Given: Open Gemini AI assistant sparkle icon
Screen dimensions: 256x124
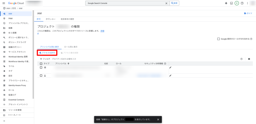Looking at the screenshot, I should click(x=226, y=3).
